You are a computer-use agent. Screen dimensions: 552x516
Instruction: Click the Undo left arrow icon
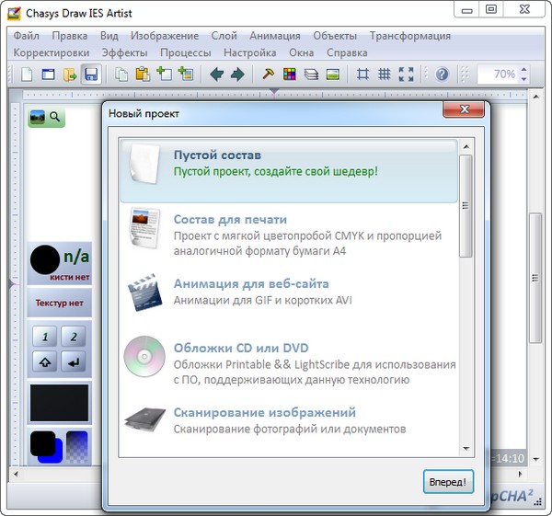pyautogui.click(x=217, y=75)
